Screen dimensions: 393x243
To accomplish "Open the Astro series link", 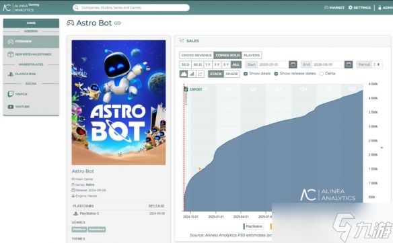I will pyautogui.click(x=90, y=185).
